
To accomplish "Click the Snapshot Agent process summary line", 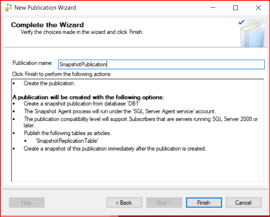I will coord(119,111).
